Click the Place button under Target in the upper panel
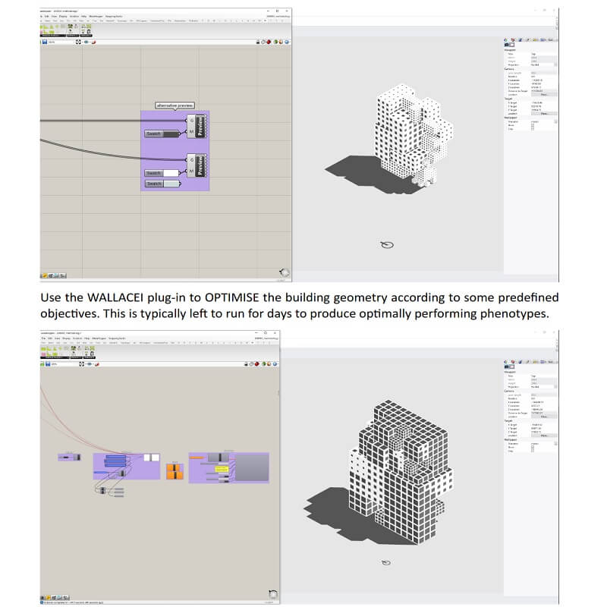Viewport: 607px width, 607px height. pyautogui.click(x=543, y=114)
